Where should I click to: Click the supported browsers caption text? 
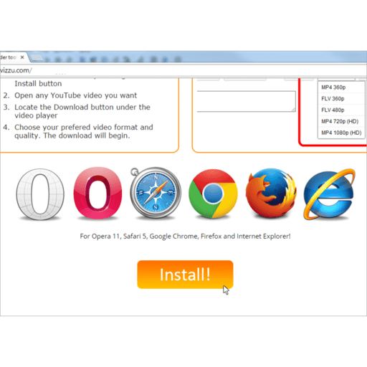(185, 237)
